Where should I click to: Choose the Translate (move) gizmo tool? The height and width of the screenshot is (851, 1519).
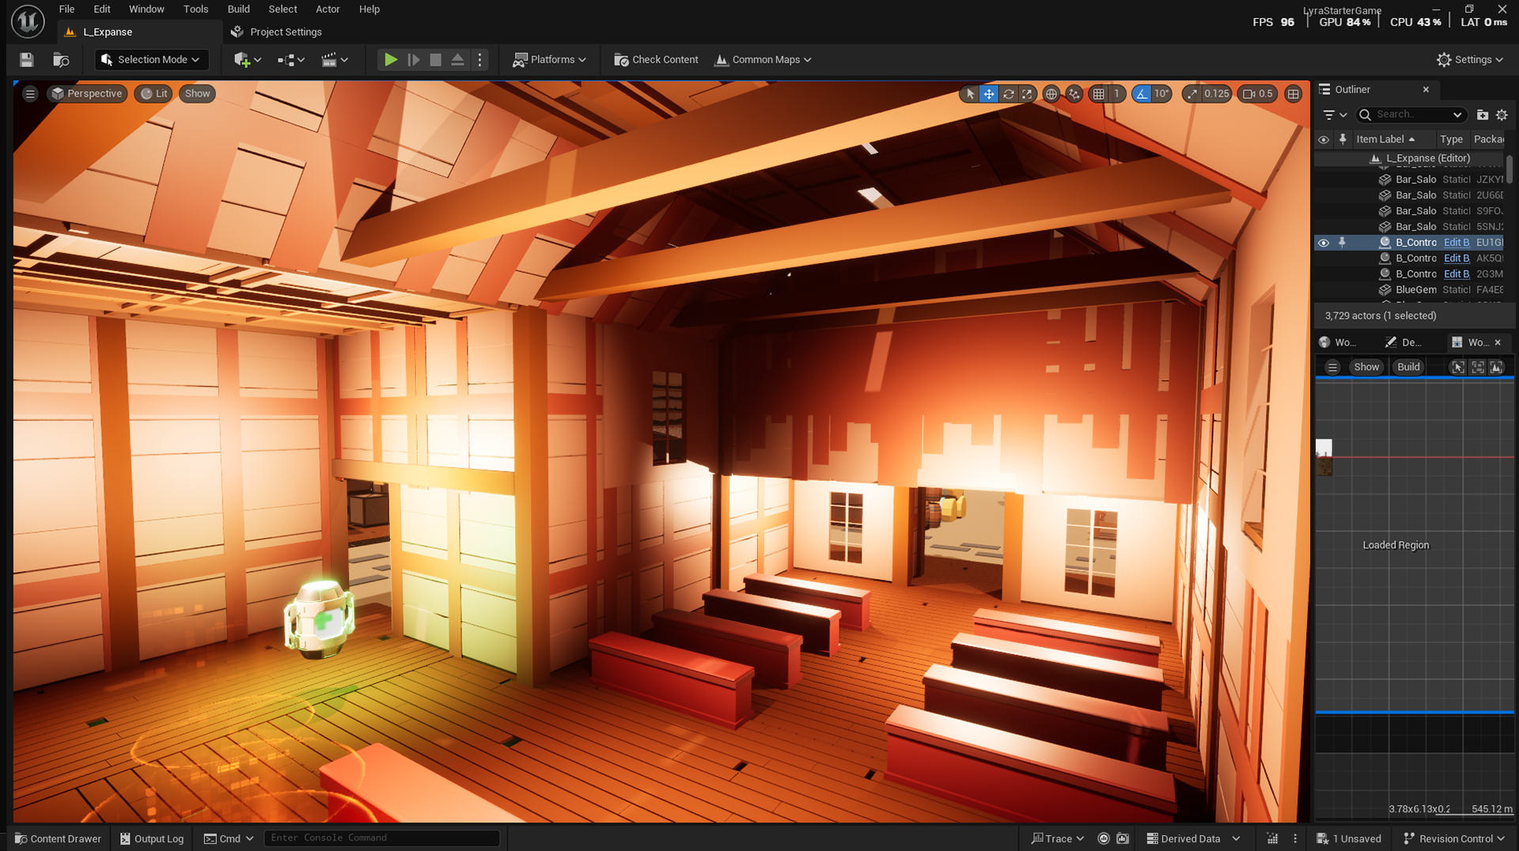tap(989, 93)
